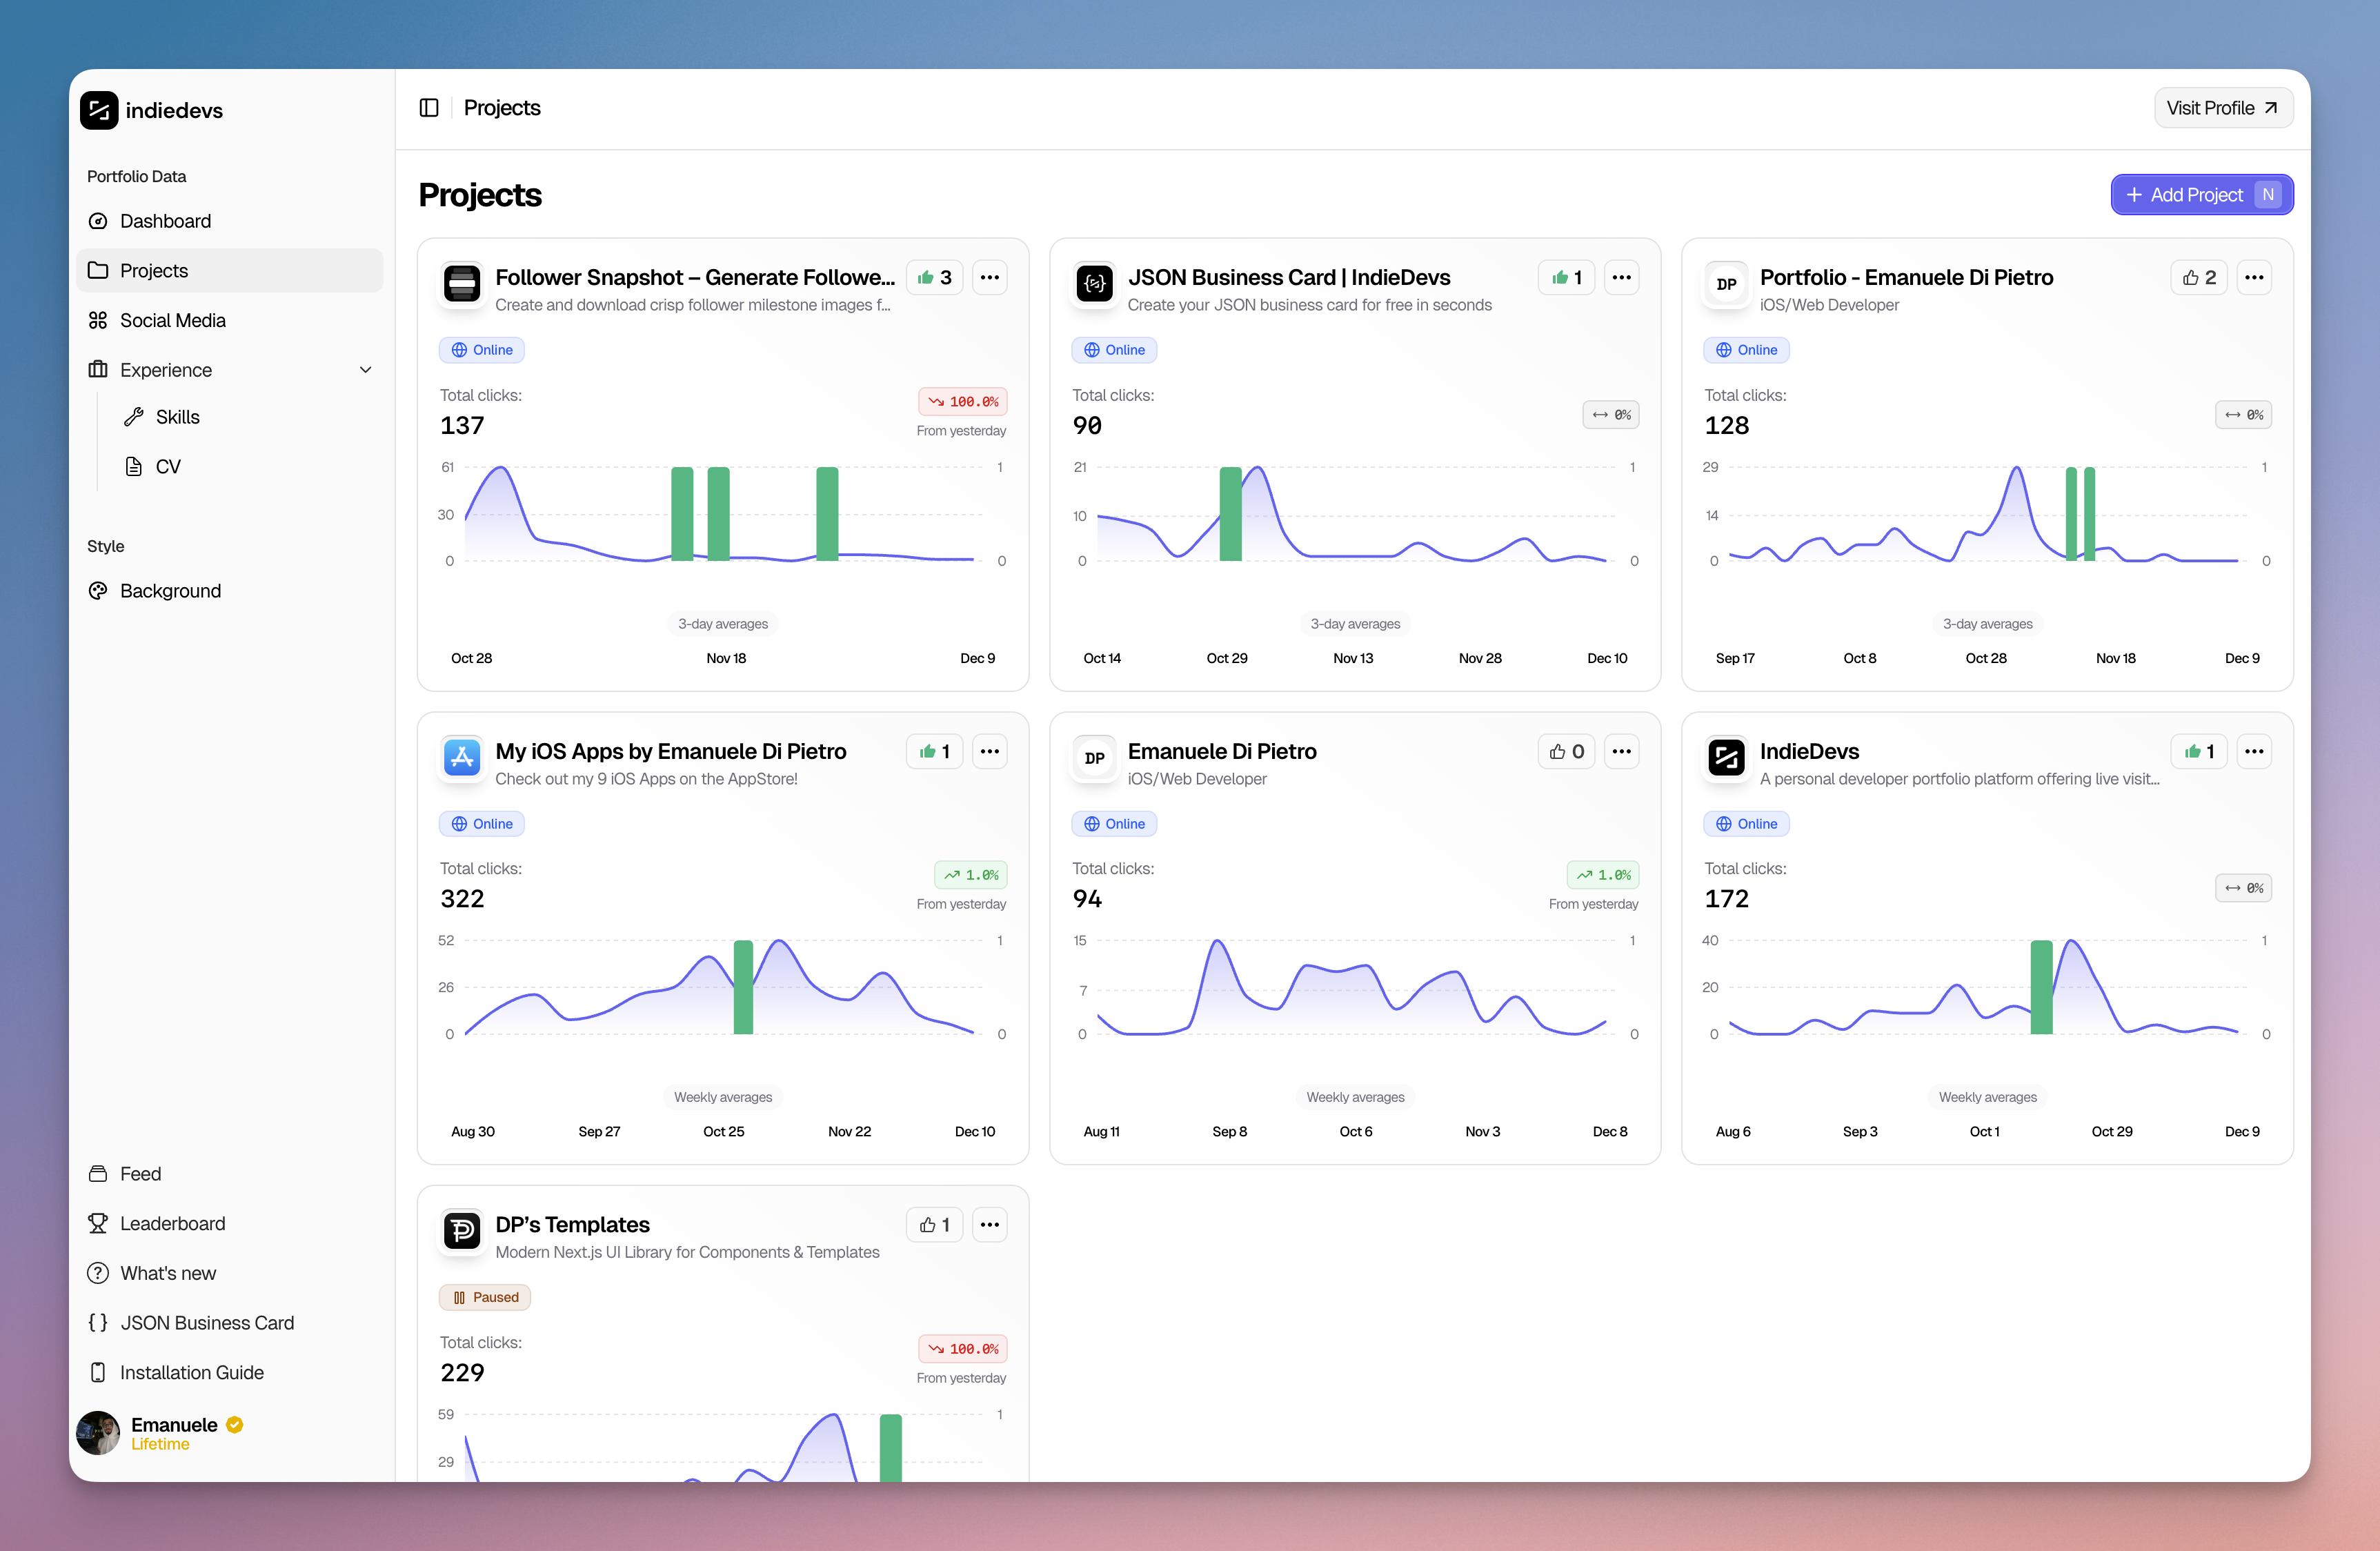Click the My iOS Apps App Store icon

tap(462, 758)
